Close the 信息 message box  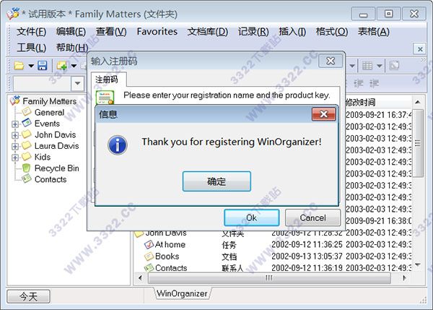[x=323, y=114]
